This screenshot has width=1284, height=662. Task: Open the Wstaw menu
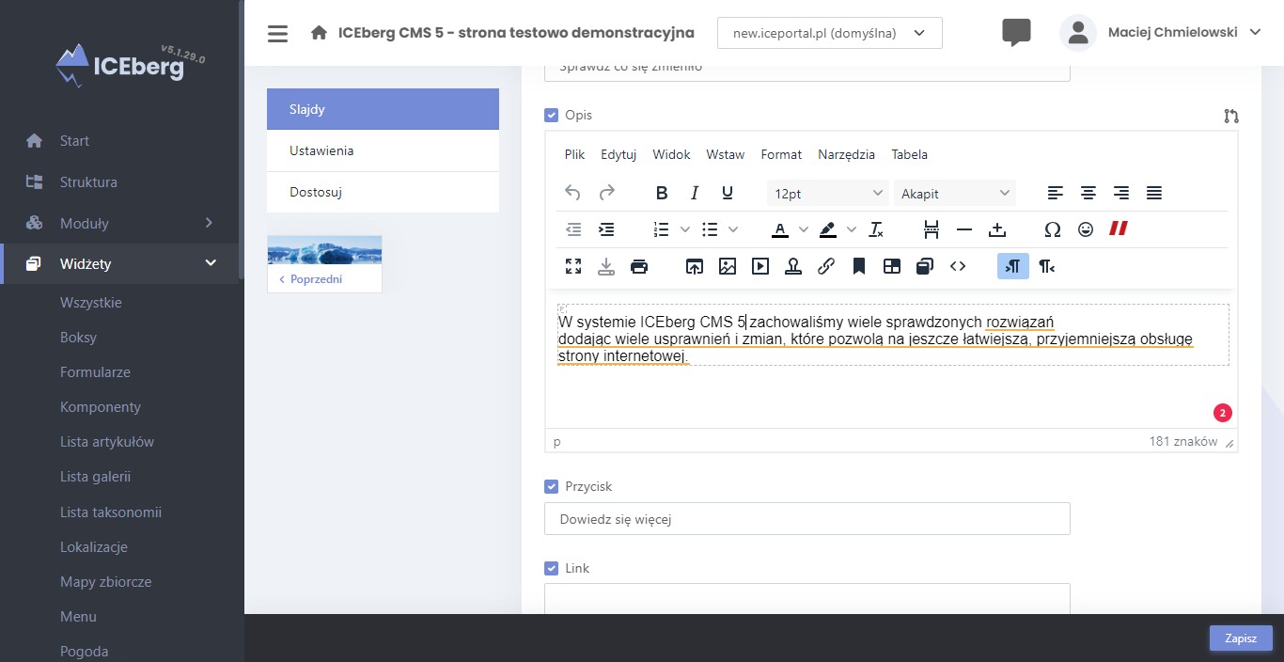tap(725, 154)
